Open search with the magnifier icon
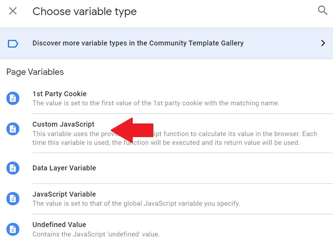 pyautogui.click(x=323, y=10)
